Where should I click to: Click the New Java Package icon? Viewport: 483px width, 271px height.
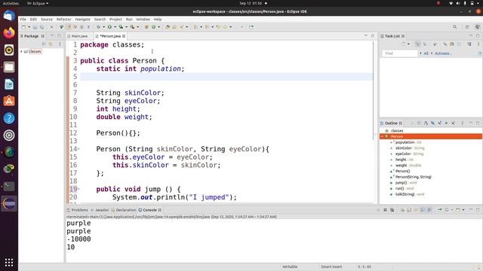(146, 27)
